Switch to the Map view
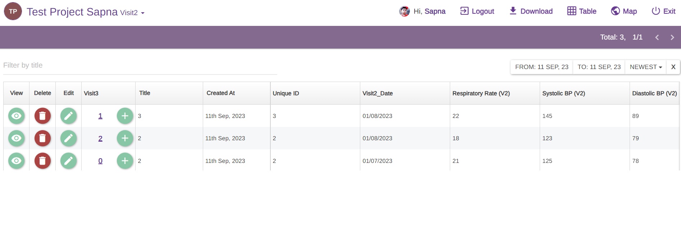 pos(624,12)
